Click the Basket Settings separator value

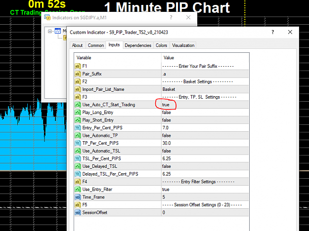[198, 81]
